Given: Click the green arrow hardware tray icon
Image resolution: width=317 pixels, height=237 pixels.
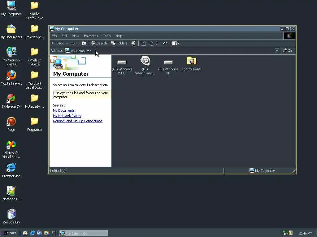Looking at the screenshot, I should click(x=285, y=233).
